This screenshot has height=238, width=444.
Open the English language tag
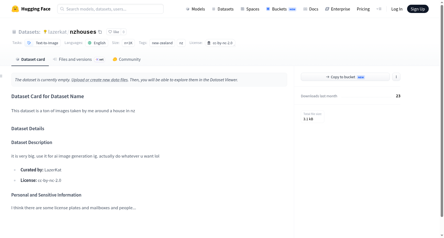pyautogui.click(x=97, y=43)
